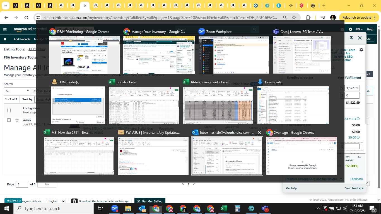Switch to the red shield icon tab

[302, 6]
